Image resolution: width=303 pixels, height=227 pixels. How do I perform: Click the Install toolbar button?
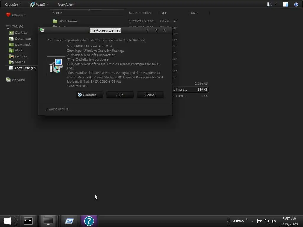[39, 4]
